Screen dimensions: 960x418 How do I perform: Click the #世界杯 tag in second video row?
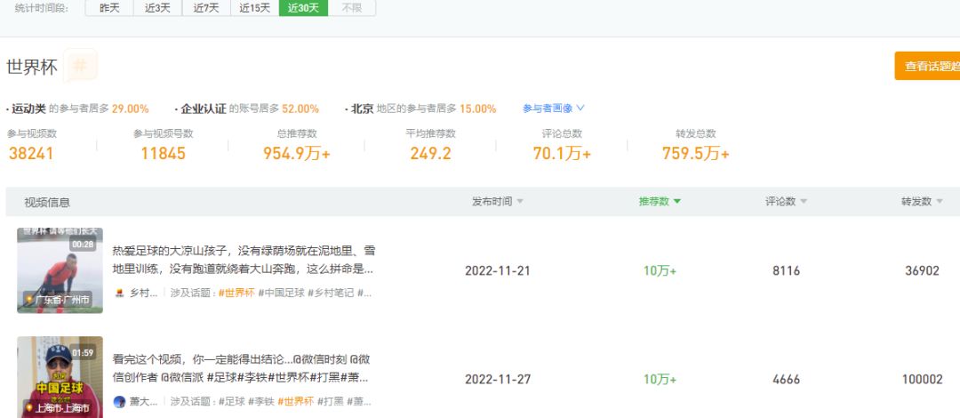pyautogui.click(x=295, y=402)
